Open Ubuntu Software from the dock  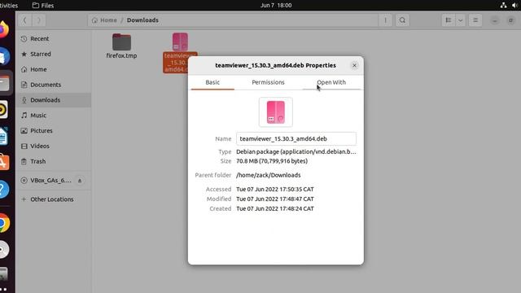[x=4, y=163]
